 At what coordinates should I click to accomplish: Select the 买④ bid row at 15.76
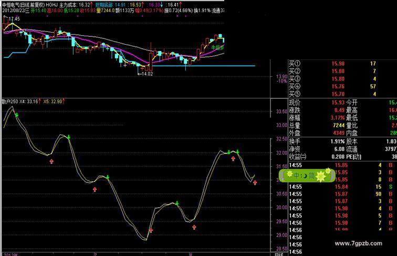(342, 86)
